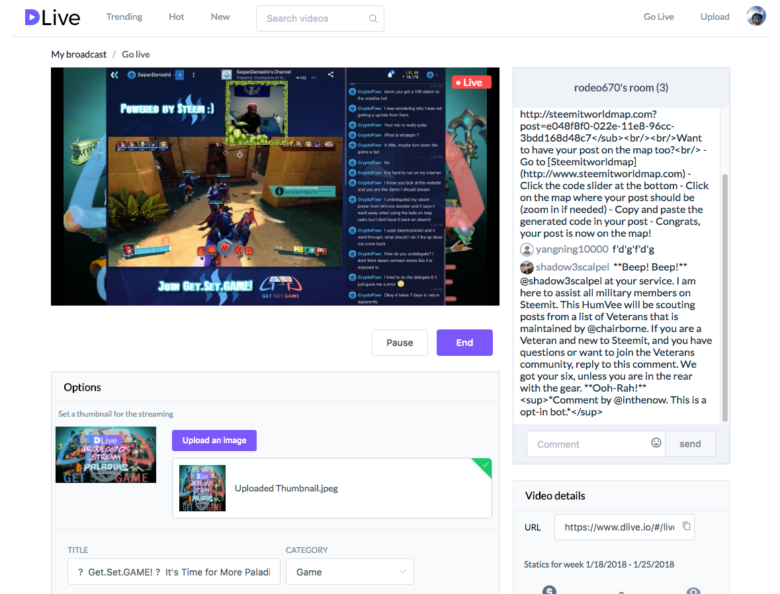Open the Trending page
Image resolution: width=780 pixels, height=594 pixels.
(124, 17)
